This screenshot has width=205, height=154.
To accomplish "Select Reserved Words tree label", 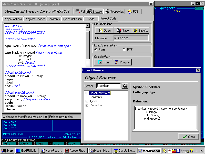I will click(100, 93).
